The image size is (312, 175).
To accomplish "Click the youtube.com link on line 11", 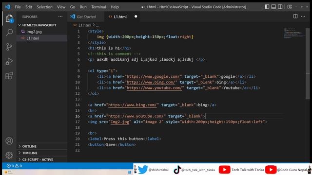I will pos(154,88).
